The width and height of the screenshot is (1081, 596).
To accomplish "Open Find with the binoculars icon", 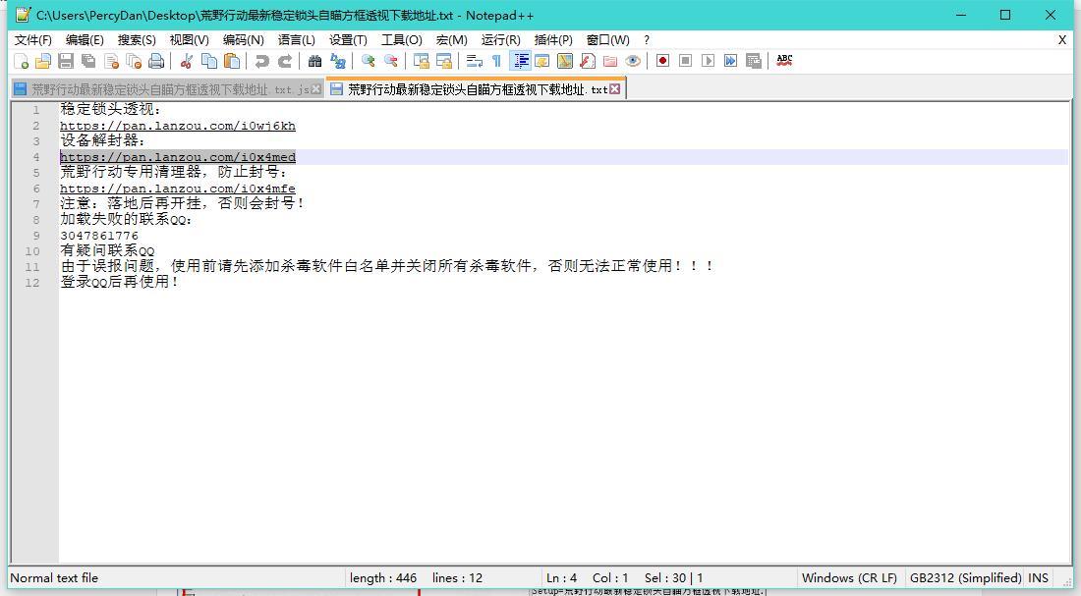I will point(315,61).
